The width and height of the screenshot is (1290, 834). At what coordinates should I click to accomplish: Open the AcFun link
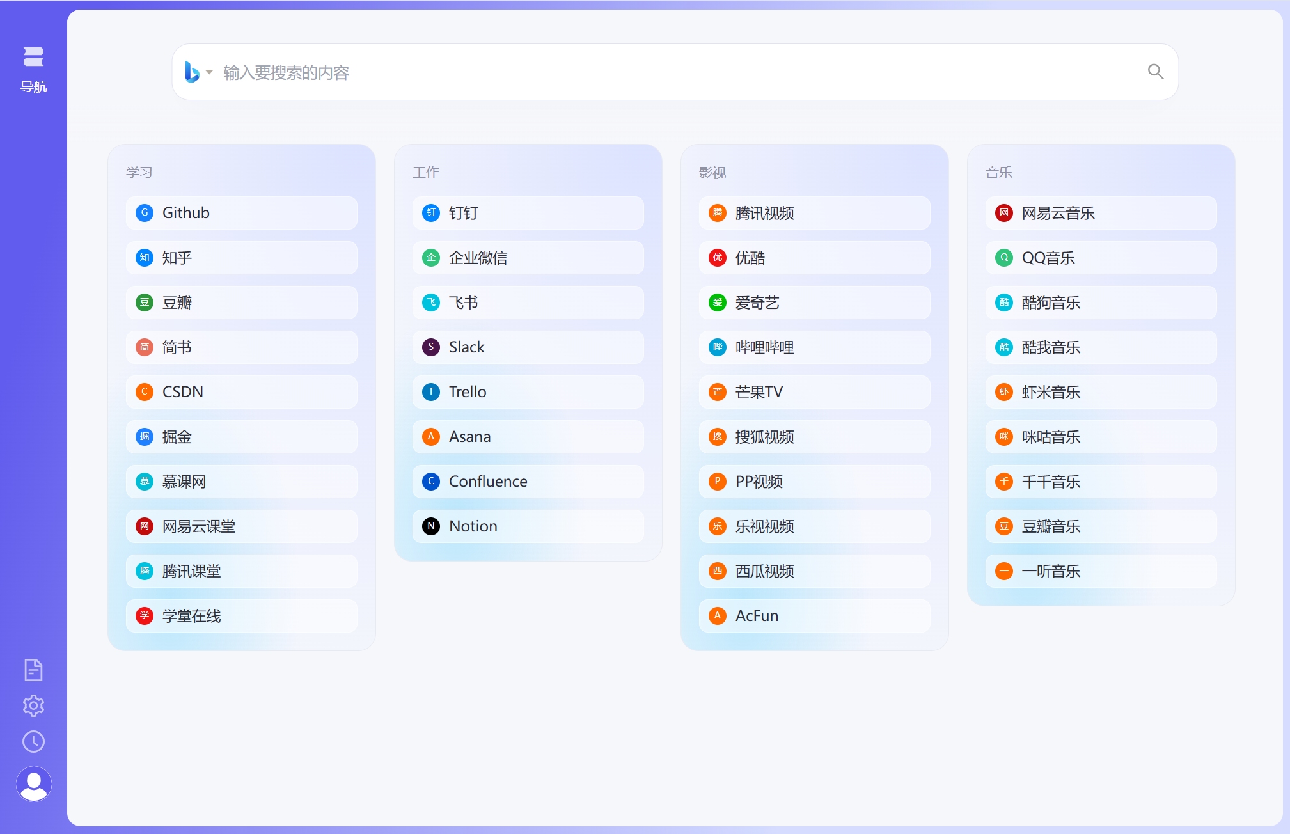point(815,616)
